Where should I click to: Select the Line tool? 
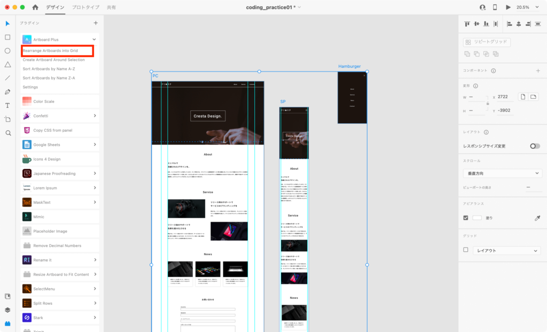[7, 78]
